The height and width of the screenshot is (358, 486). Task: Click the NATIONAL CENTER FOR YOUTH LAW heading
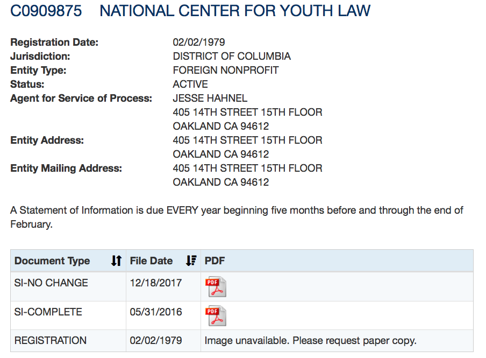[x=235, y=11]
